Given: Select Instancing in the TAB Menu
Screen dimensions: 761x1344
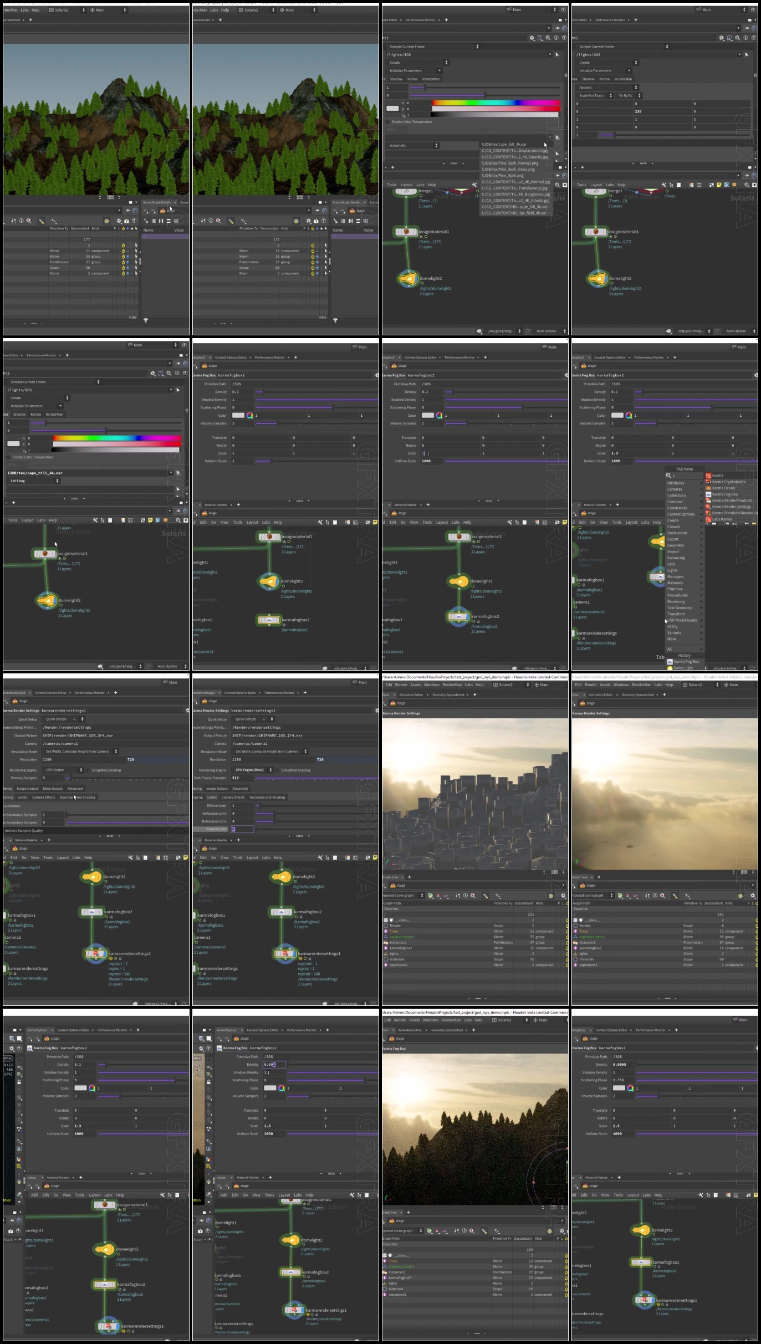Looking at the screenshot, I should click(685, 558).
